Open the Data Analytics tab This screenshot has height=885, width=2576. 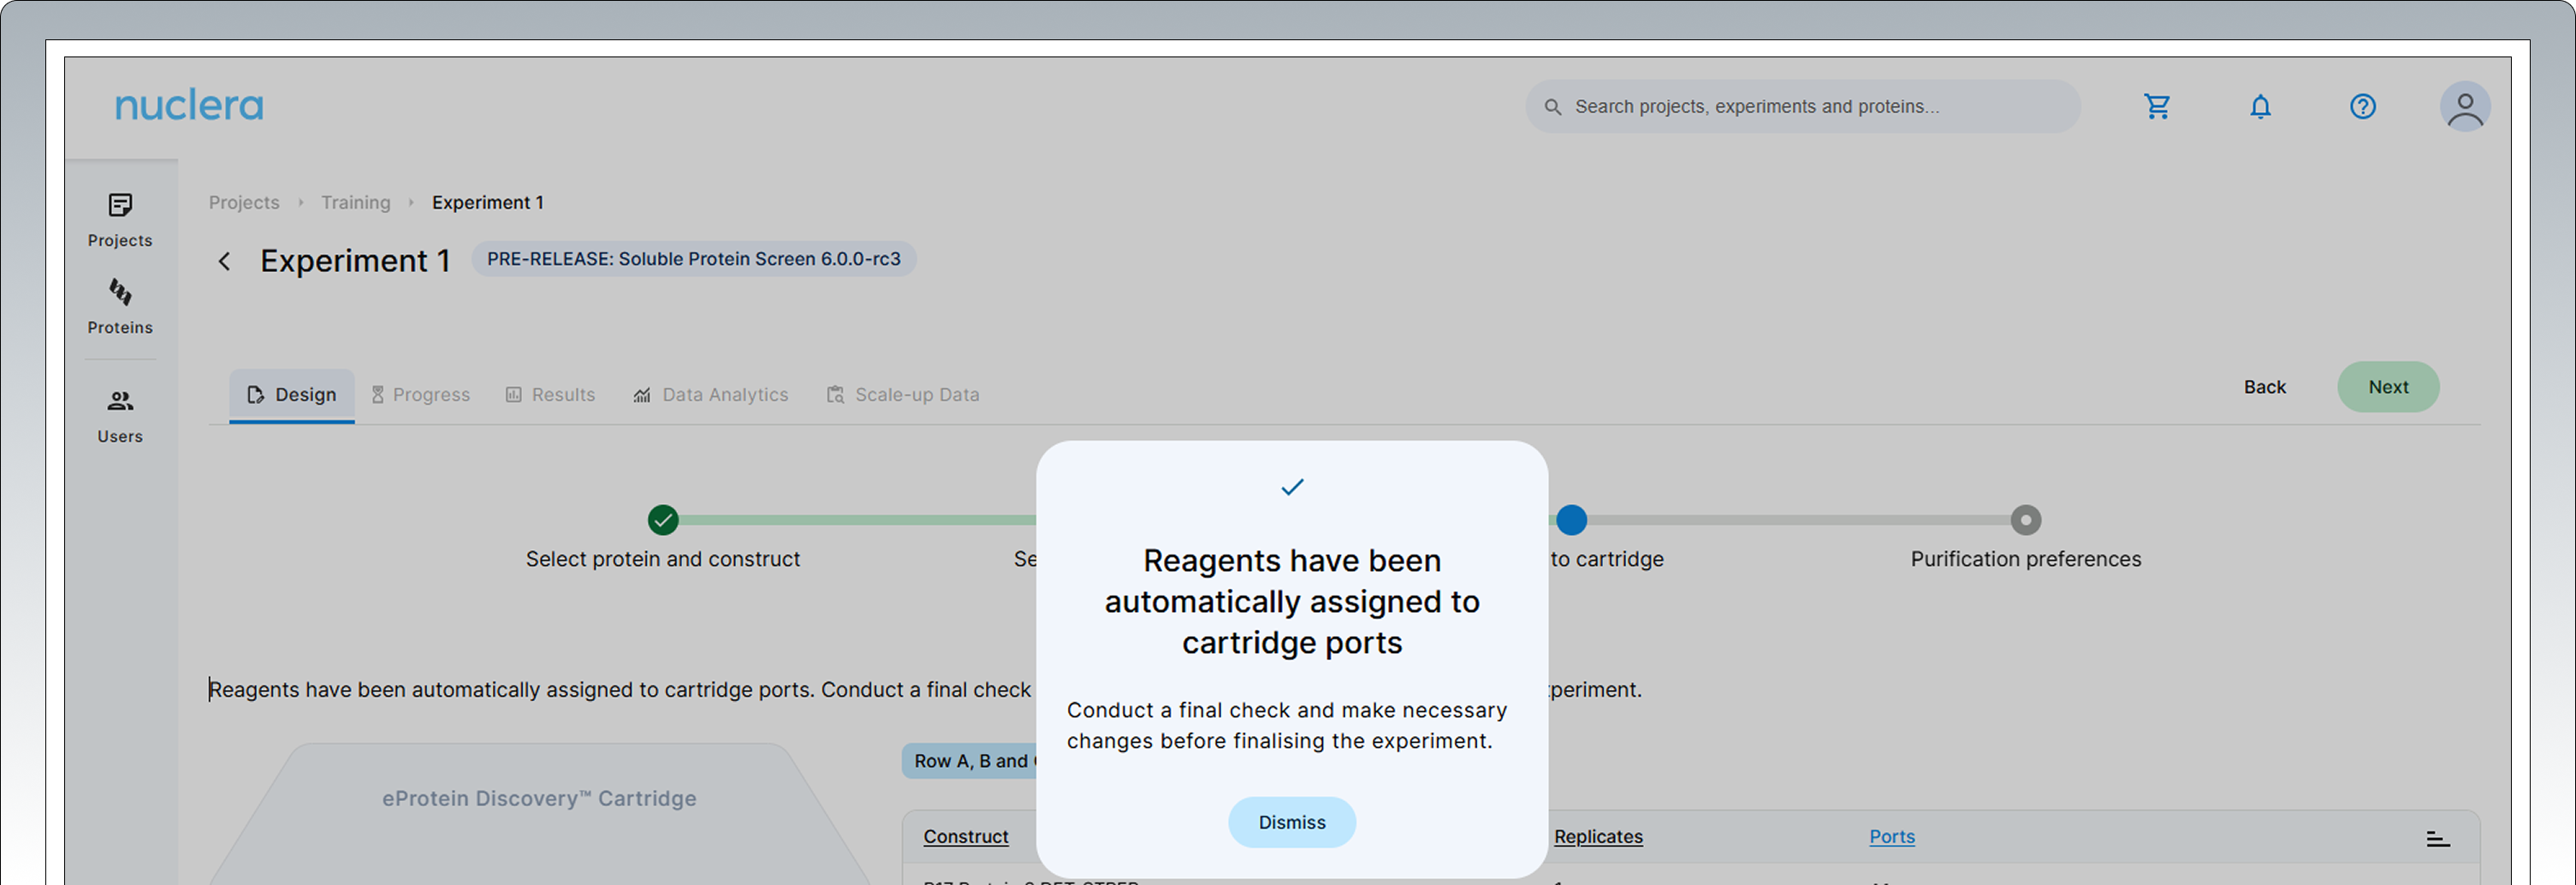(710, 394)
